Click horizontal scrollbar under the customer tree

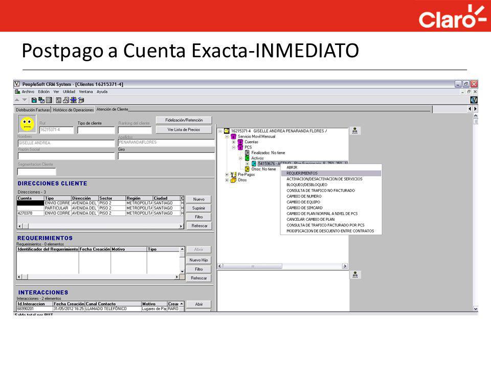(282, 266)
